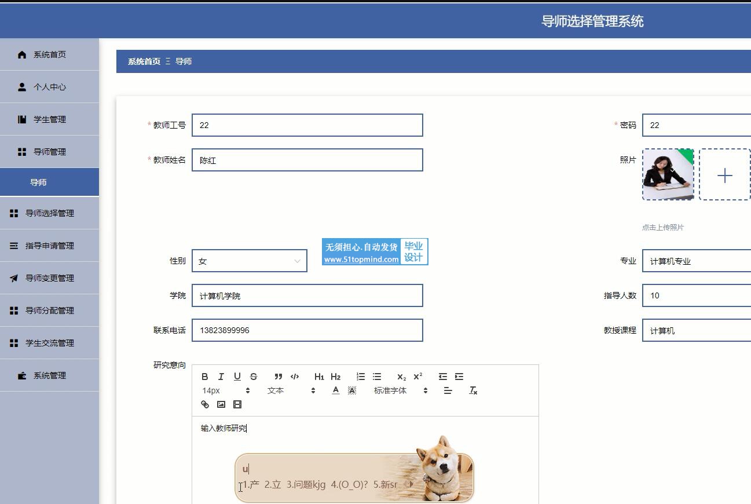Viewport: 751px width, 504px height.
Task: Insert a hyperlink via link icon
Action: [205, 404]
